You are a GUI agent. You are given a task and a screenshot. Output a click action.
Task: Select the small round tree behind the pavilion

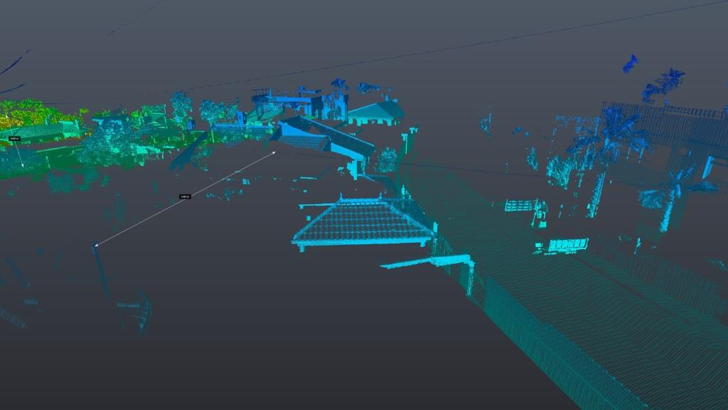[x=387, y=160]
